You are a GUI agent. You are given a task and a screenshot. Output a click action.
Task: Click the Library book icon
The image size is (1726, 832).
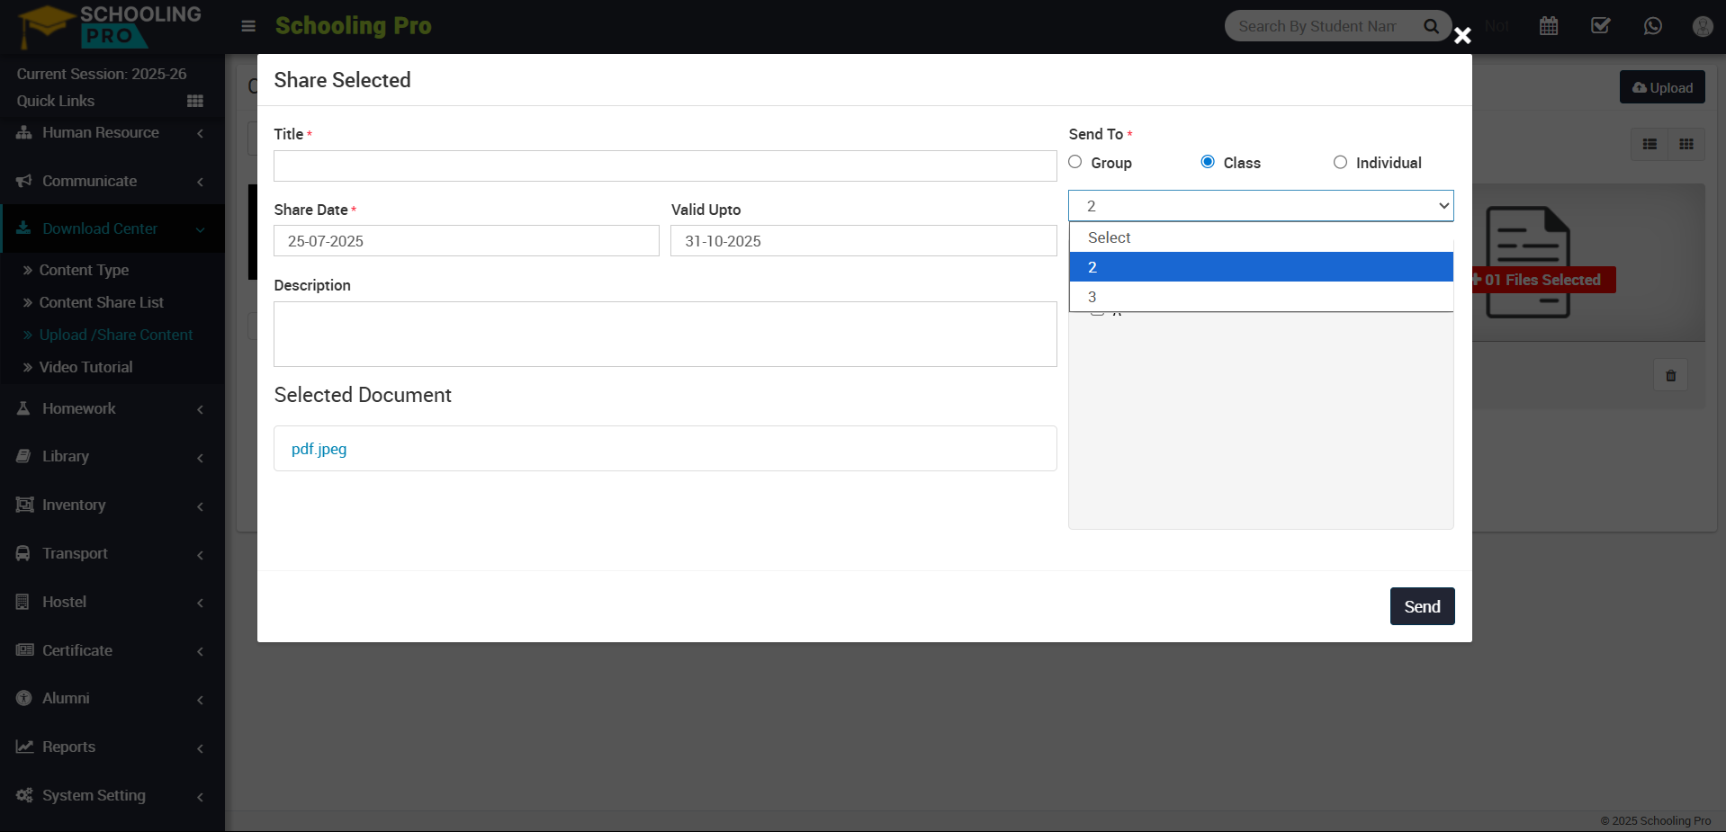tap(24, 456)
